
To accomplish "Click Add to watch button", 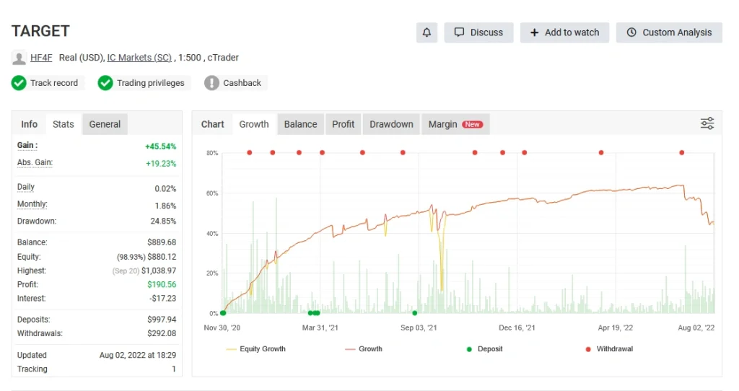I will click(564, 32).
